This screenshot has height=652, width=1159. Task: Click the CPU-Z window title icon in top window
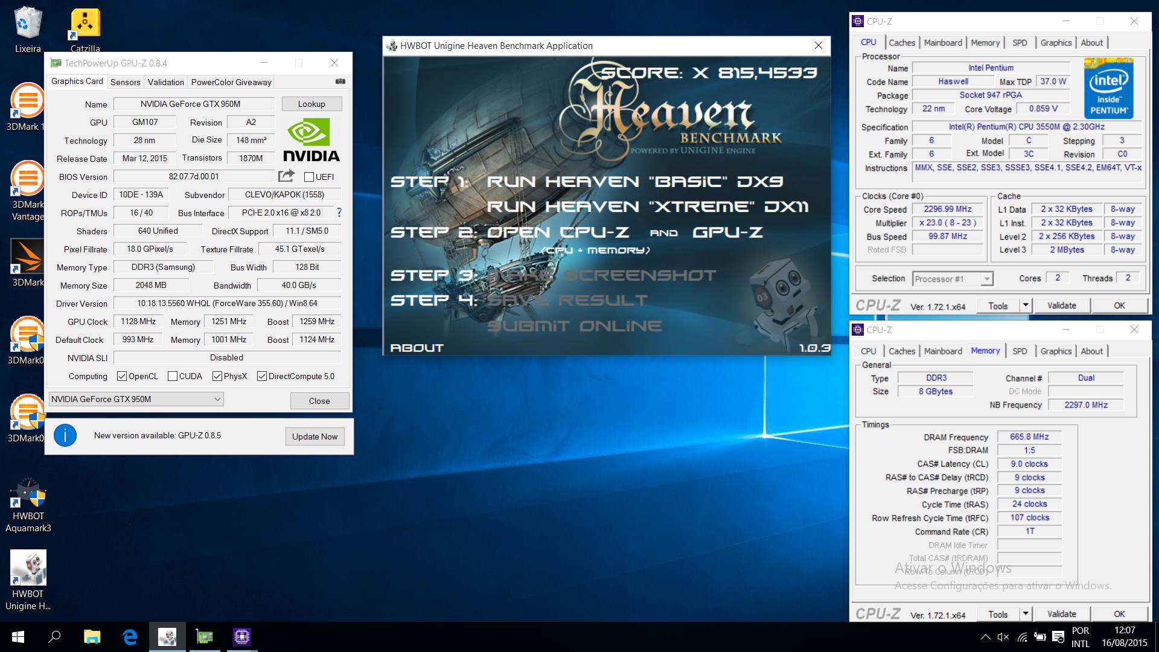(857, 21)
